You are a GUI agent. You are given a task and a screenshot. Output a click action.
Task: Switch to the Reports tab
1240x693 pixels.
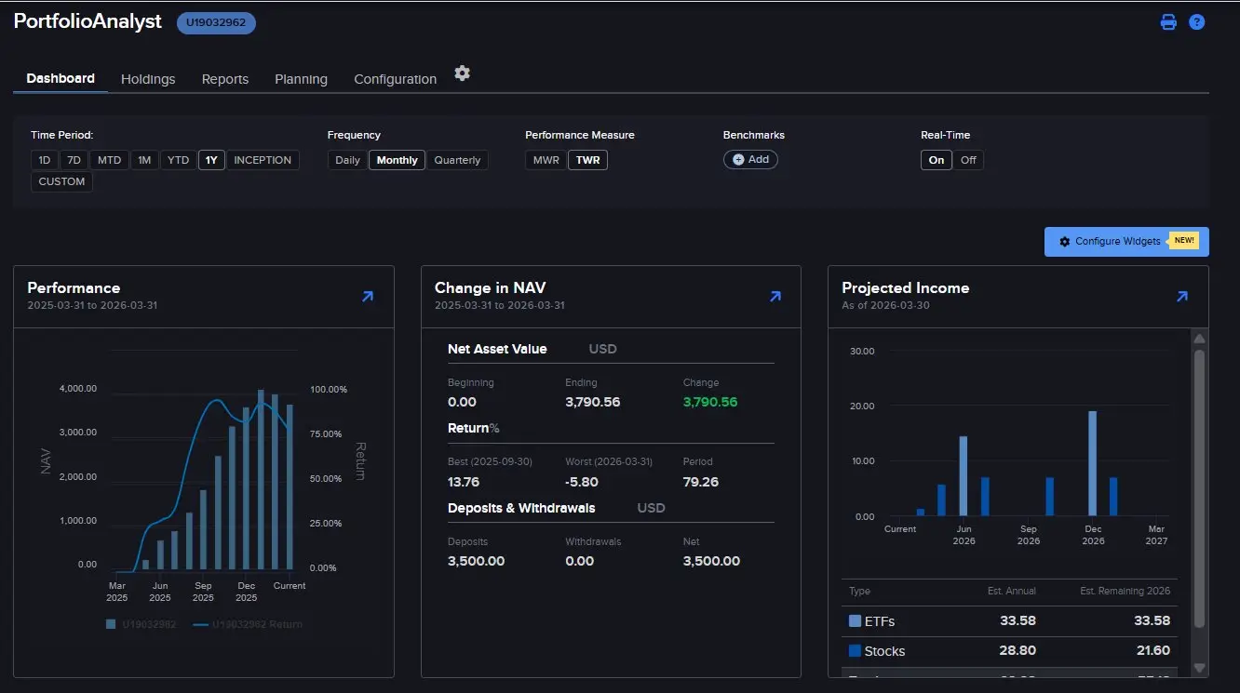(x=225, y=79)
